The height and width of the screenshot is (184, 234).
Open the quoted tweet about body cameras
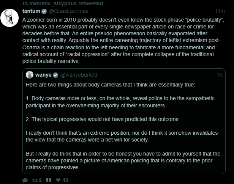(x=124, y=121)
